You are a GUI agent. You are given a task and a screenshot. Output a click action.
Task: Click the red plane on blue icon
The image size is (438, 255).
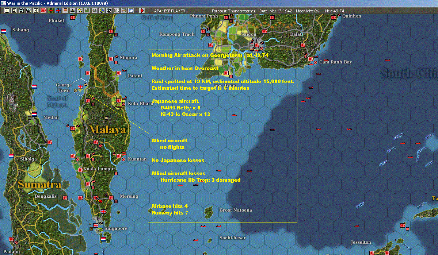58,11
